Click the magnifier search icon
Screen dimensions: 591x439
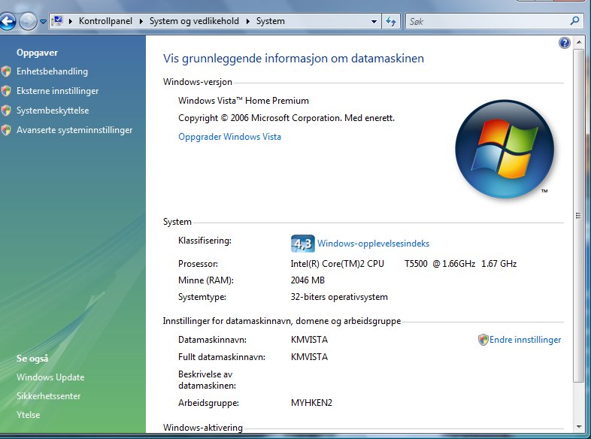click(x=574, y=21)
